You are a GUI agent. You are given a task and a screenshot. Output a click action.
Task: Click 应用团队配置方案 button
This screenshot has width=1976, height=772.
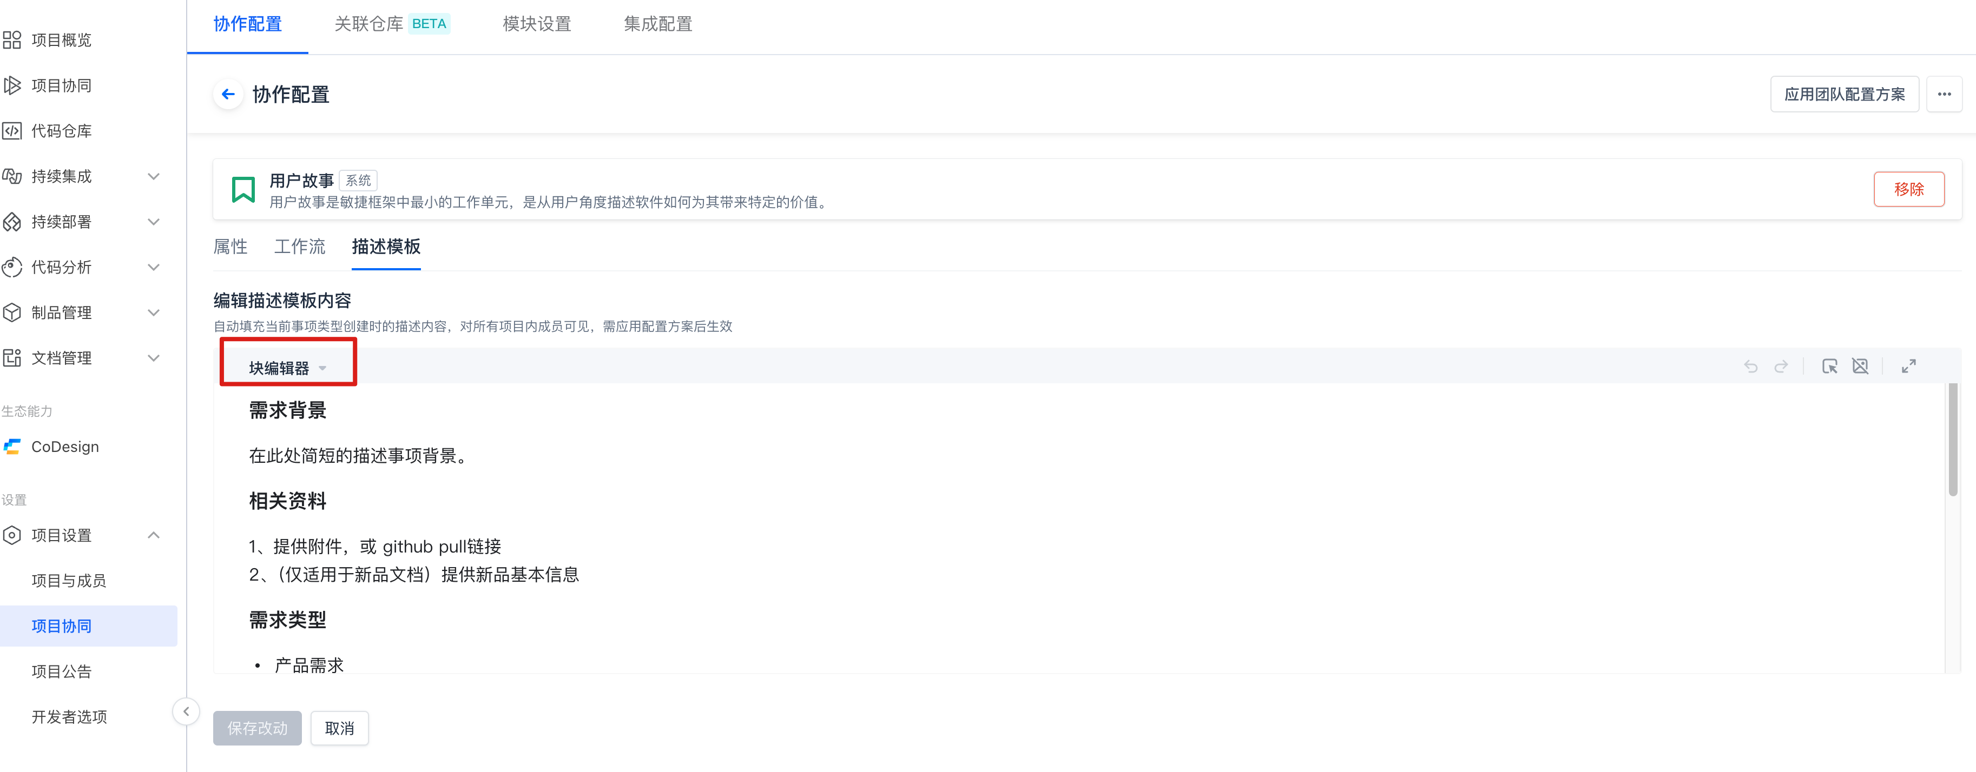1844,94
